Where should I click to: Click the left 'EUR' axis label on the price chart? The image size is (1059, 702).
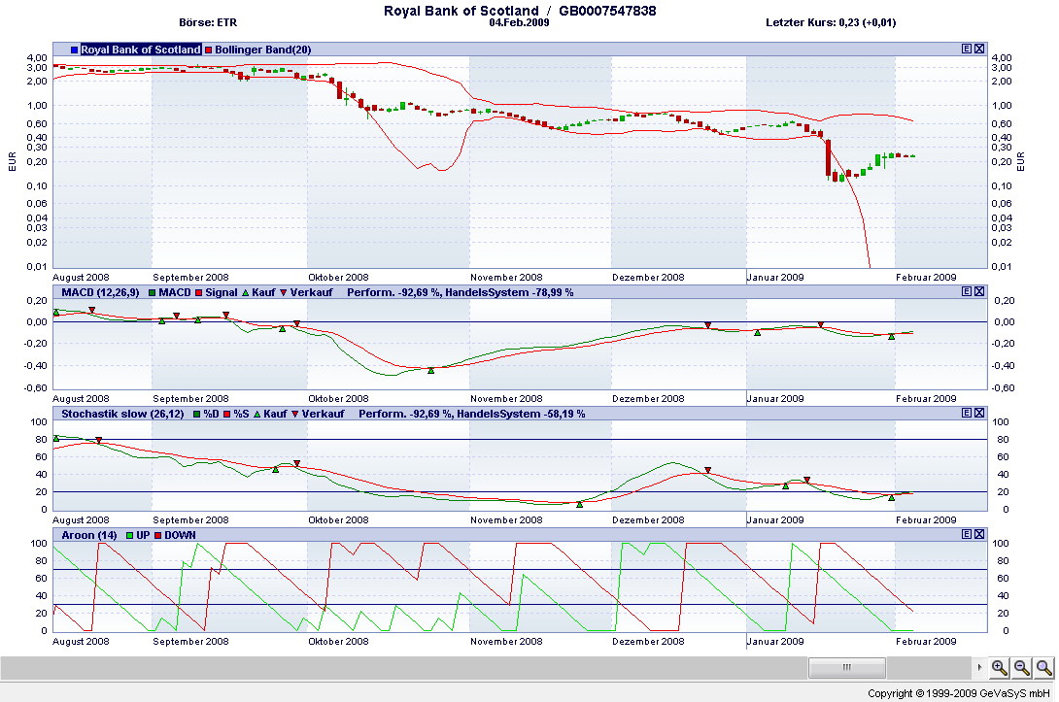13,162
